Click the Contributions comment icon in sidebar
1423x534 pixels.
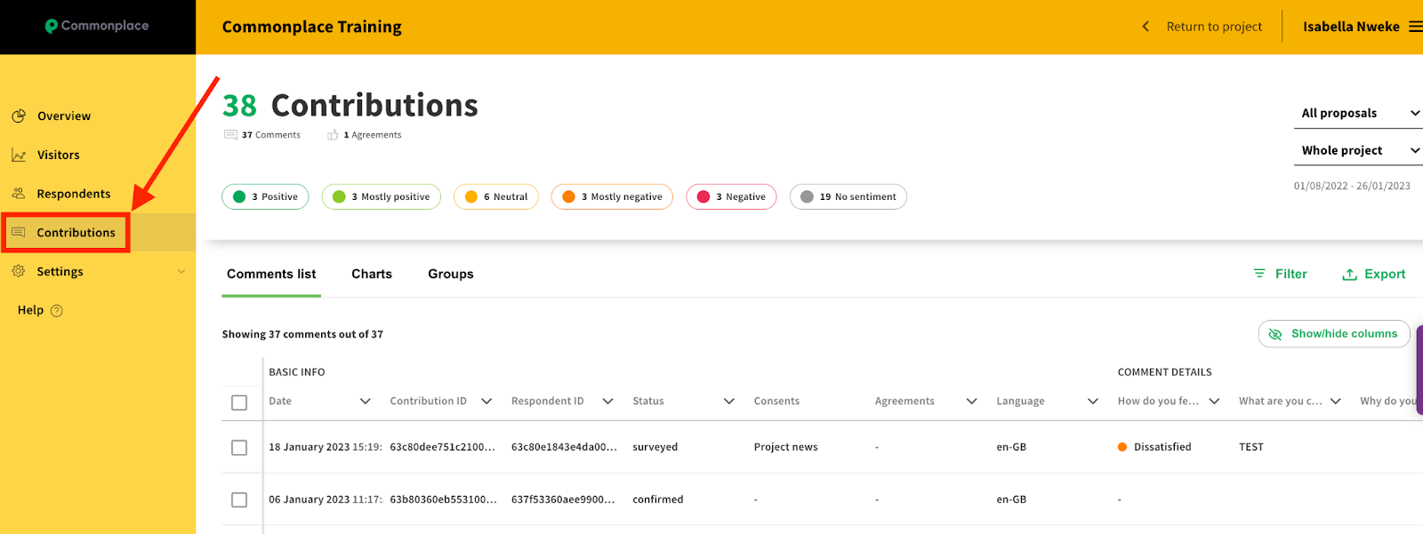(x=19, y=233)
